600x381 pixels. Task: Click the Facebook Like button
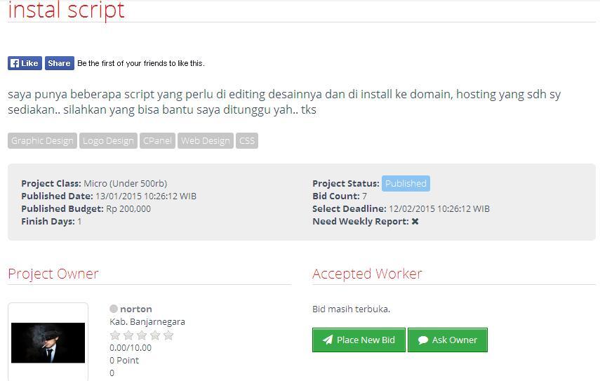pos(25,63)
